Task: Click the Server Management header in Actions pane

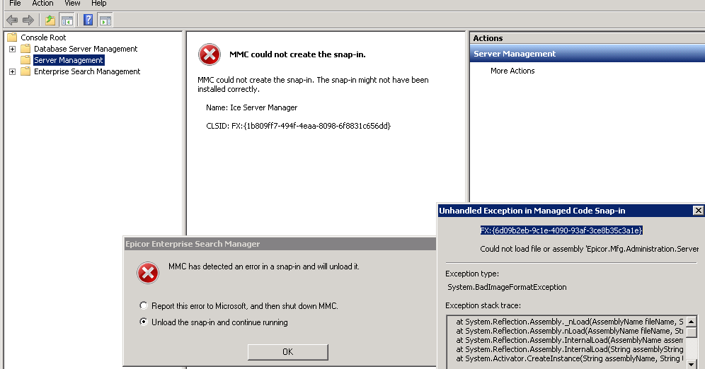Action: [x=587, y=54]
